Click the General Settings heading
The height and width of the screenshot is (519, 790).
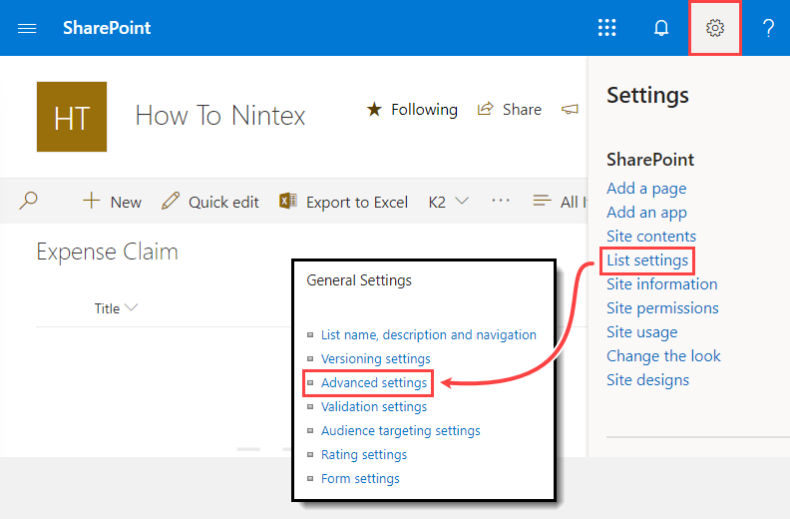359,280
